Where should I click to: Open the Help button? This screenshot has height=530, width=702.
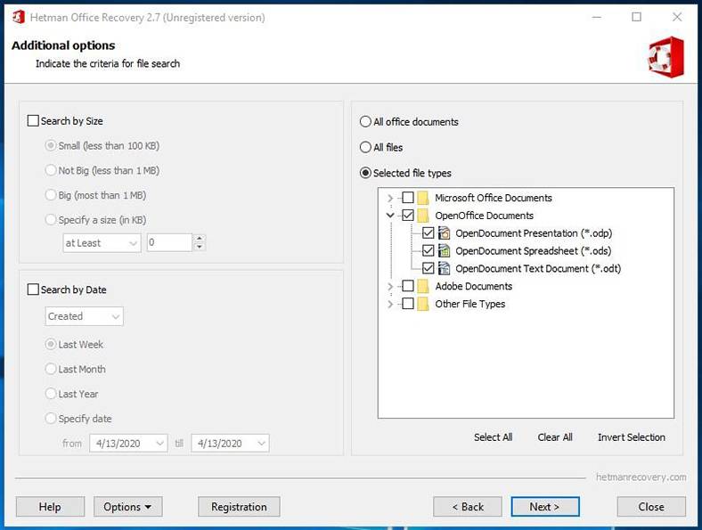(x=50, y=507)
